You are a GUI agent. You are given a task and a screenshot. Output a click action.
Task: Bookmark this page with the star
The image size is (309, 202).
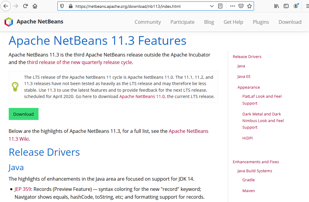click(x=249, y=6)
